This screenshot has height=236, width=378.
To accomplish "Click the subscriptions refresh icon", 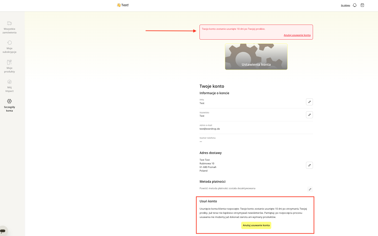I will 10,43.
